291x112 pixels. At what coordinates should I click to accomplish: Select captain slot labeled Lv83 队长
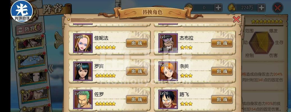pyautogui.click(x=30, y=43)
